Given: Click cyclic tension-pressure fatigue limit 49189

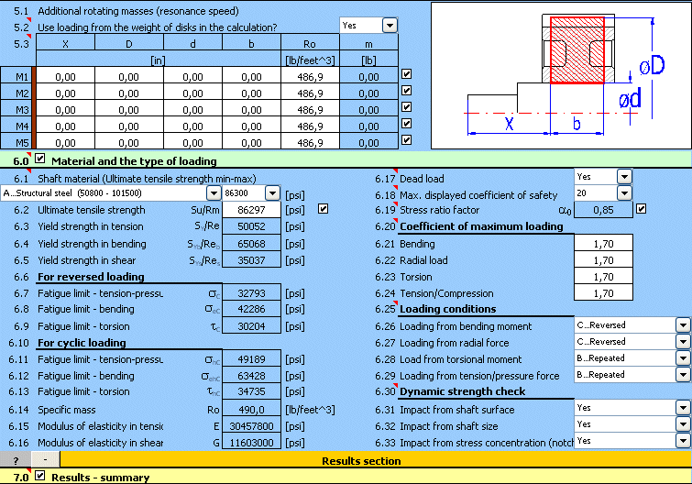Looking at the screenshot, I should tap(251, 359).
